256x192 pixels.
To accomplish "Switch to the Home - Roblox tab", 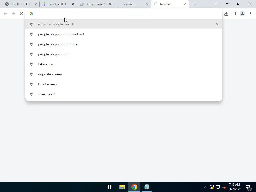I will (x=96, y=4).
